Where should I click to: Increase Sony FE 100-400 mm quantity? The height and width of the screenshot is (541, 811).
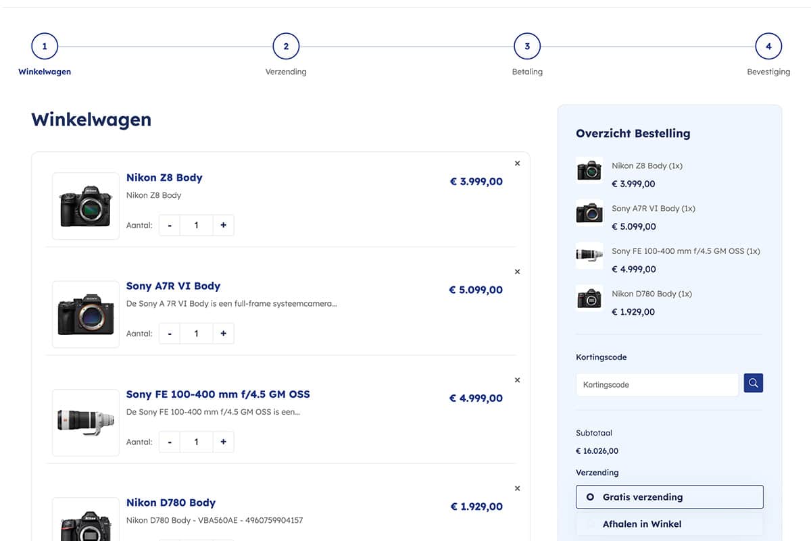223,441
